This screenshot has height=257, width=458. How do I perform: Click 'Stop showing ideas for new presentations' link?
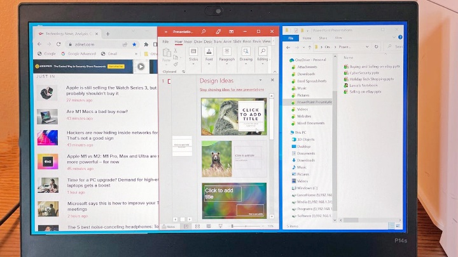click(230, 90)
